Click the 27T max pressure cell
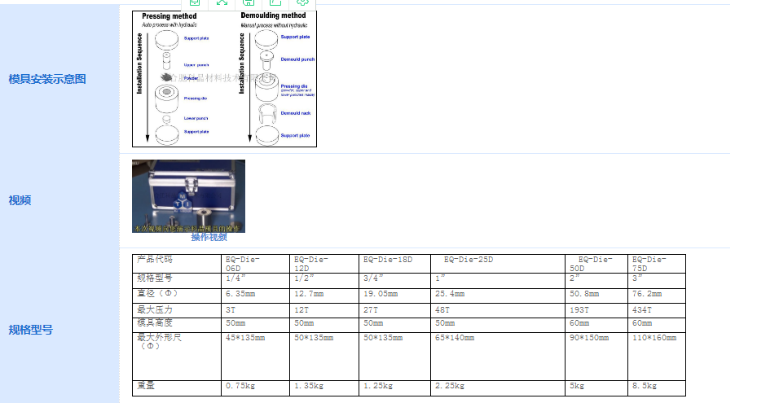Screen dimensions: 779x403 click(394, 310)
